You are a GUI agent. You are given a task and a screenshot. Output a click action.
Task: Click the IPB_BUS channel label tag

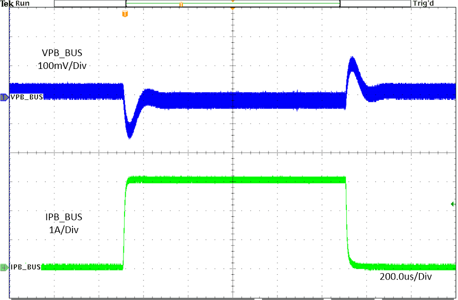25,267
